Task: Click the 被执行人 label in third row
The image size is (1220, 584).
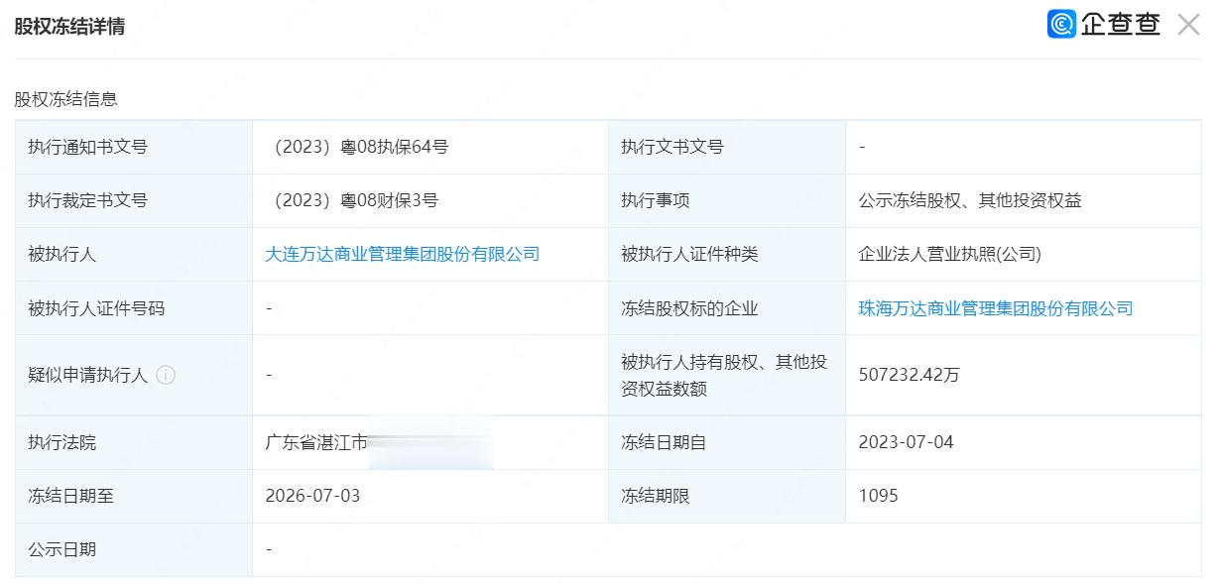Action: coord(62,254)
